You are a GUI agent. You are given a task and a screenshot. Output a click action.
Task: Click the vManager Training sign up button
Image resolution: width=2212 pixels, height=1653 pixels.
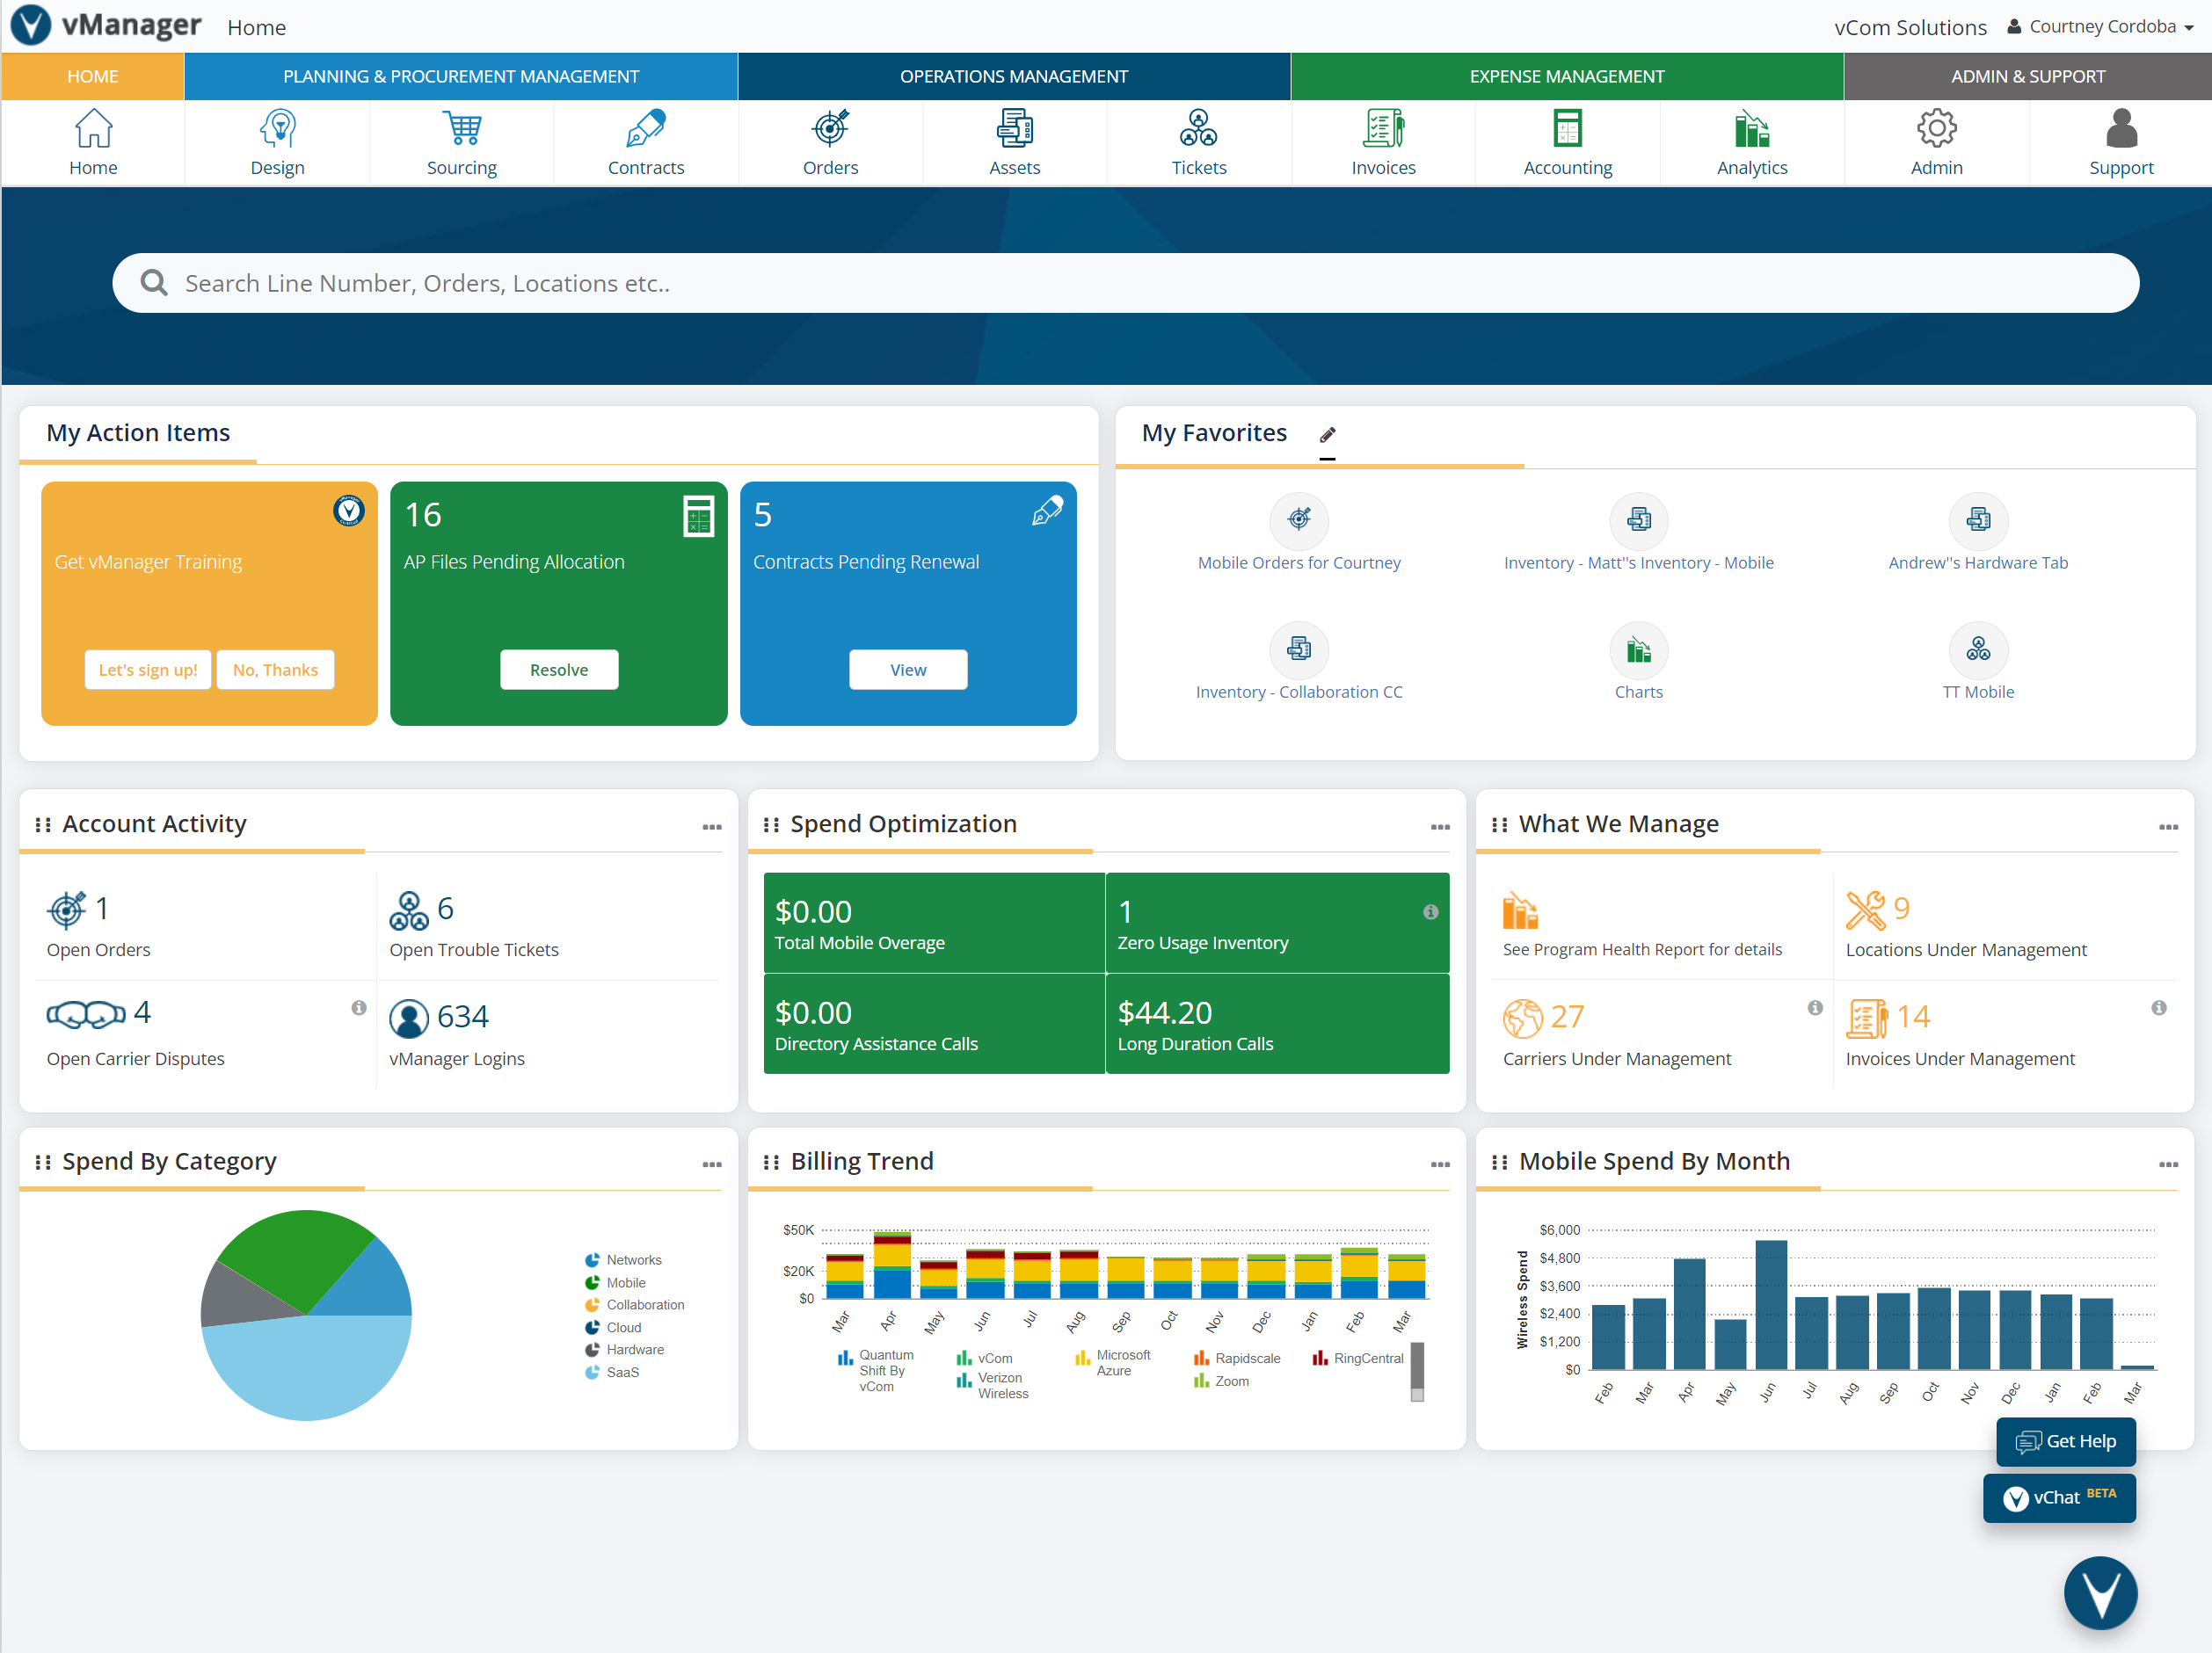click(148, 669)
